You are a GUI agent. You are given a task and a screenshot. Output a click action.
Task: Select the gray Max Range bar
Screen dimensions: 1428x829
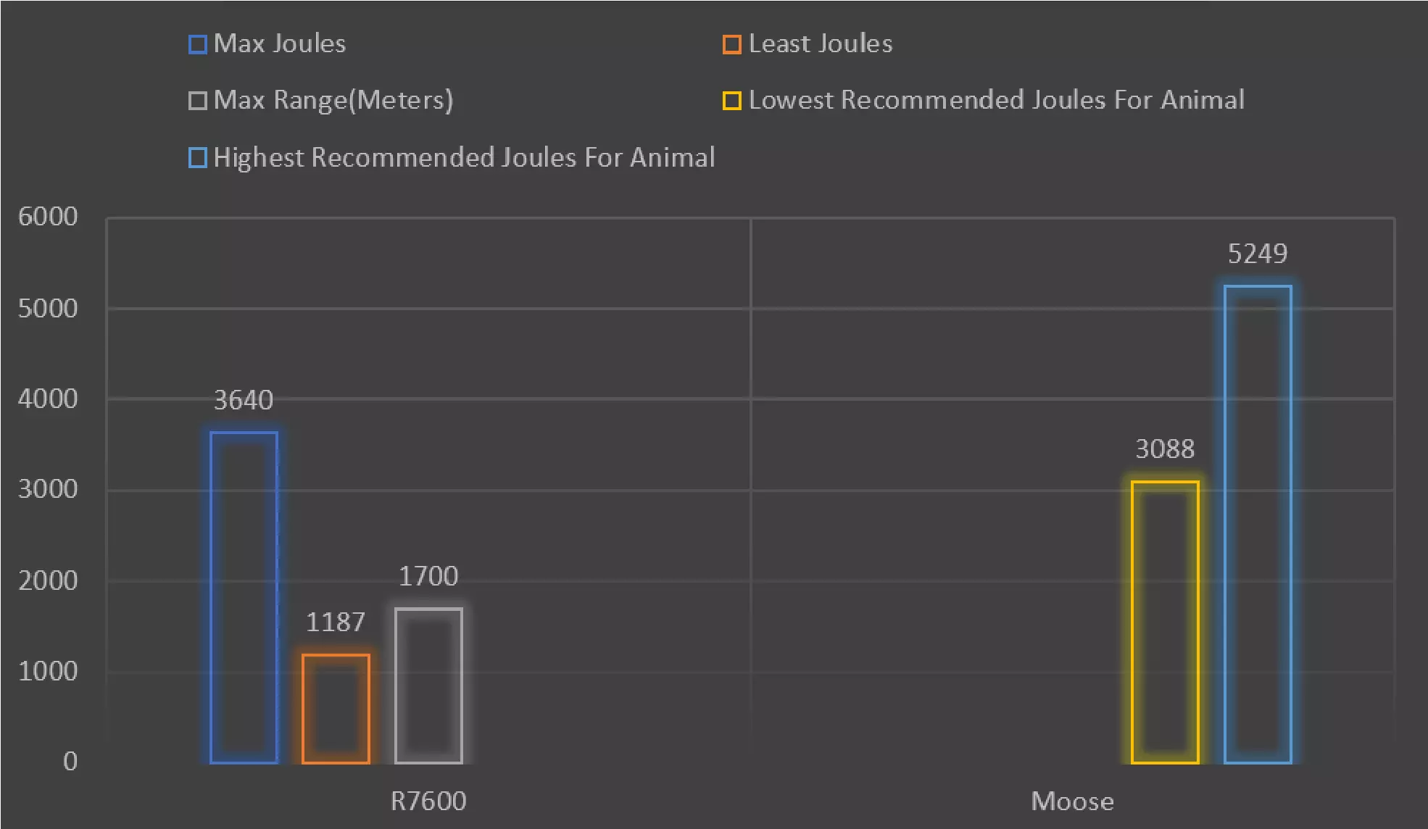(x=428, y=686)
